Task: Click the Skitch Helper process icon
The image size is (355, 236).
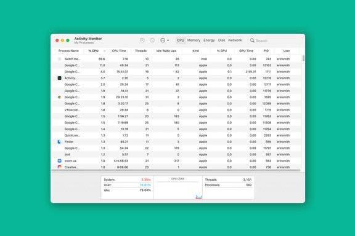Action: (59, 59)
